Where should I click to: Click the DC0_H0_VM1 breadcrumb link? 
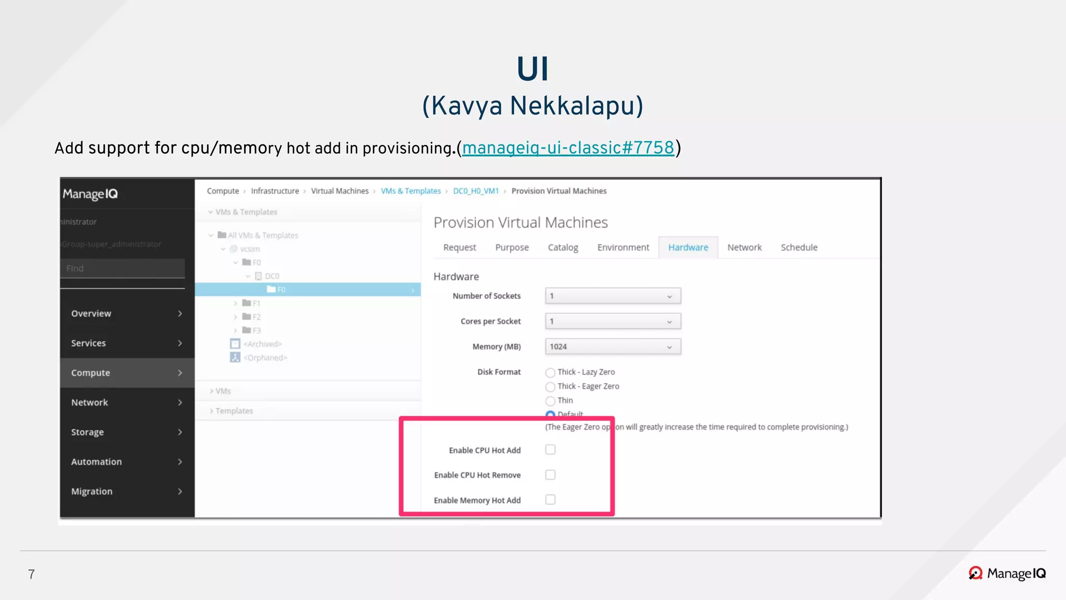(x=476, y=191)
